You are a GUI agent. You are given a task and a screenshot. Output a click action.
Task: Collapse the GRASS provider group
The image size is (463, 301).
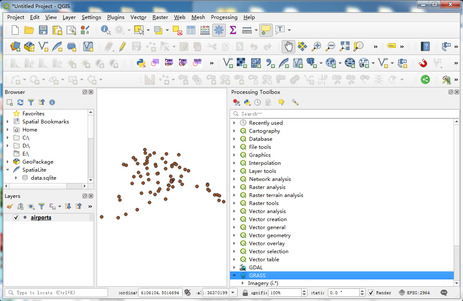pos(234,275)
